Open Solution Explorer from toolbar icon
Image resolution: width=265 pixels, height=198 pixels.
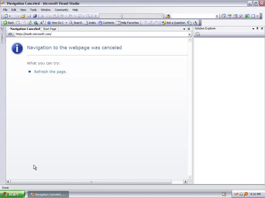click(223, 16)
